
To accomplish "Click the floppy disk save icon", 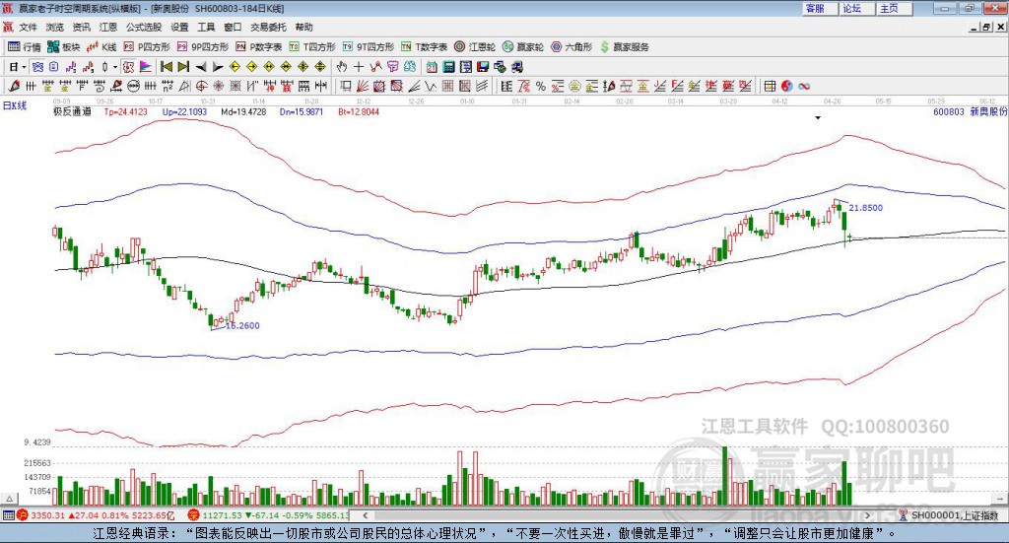I will tap(483, 67).
